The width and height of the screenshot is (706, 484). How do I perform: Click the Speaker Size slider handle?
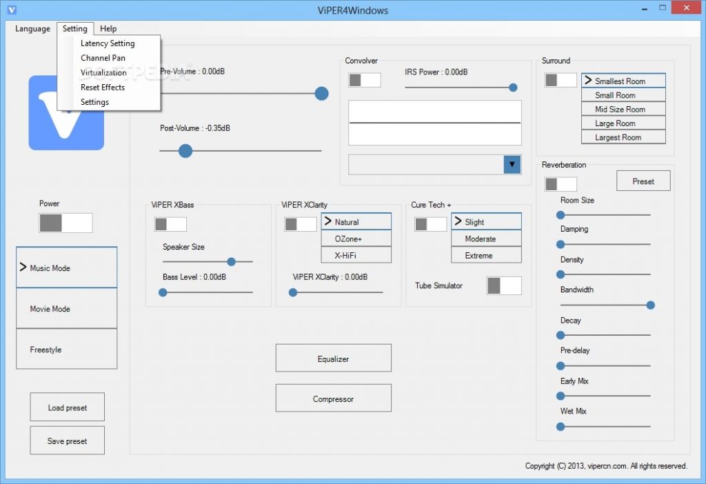232,261
